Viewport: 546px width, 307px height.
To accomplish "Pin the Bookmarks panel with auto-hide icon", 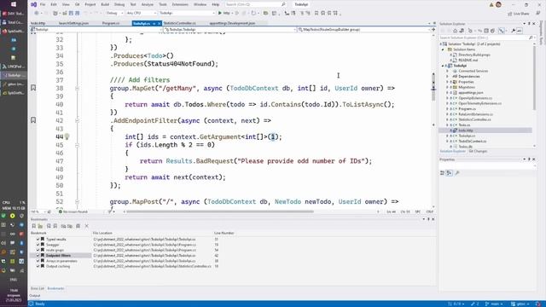I will [x=428, y=219].
